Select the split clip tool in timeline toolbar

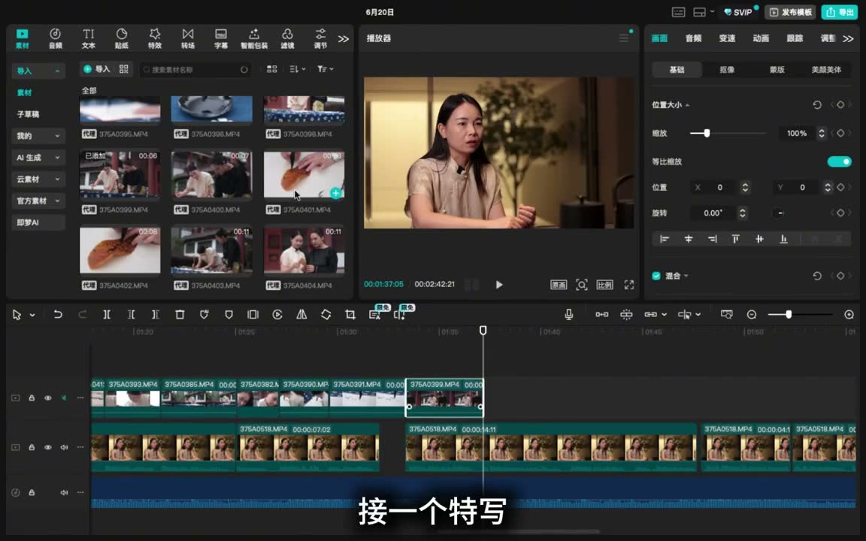(x=107, y=315)
